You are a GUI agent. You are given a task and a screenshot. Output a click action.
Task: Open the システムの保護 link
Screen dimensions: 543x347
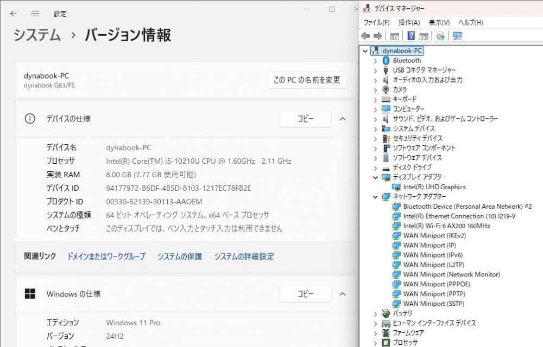coord(180,256)
